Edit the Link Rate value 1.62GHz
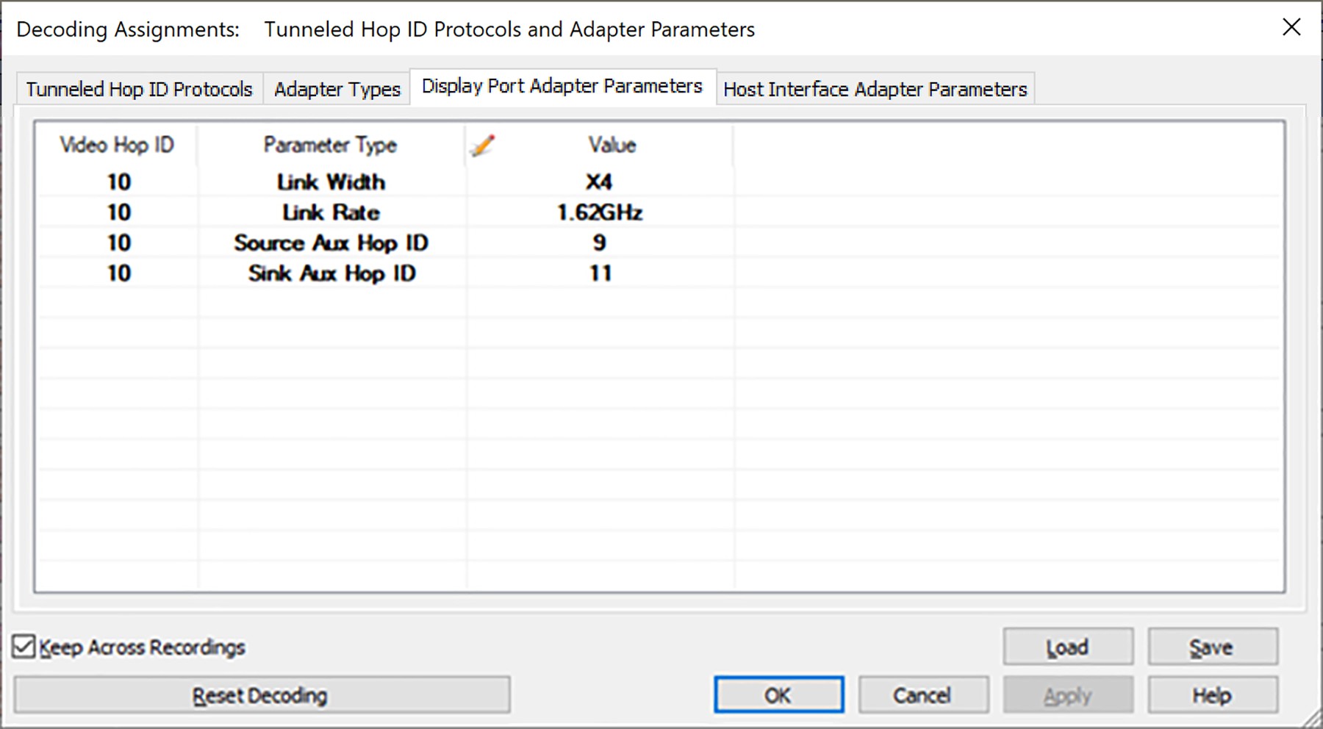This screenshot has width=1323, height=729. point(599,212)
